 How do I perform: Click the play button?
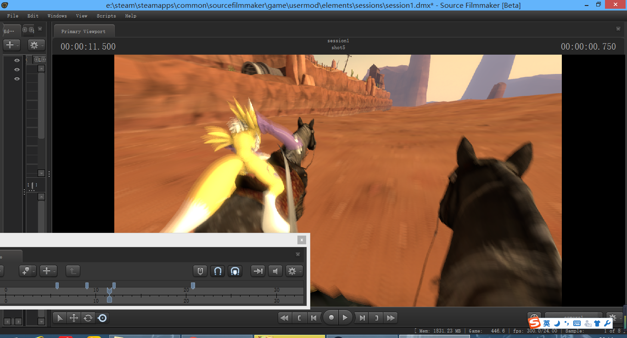click(345, 317)
